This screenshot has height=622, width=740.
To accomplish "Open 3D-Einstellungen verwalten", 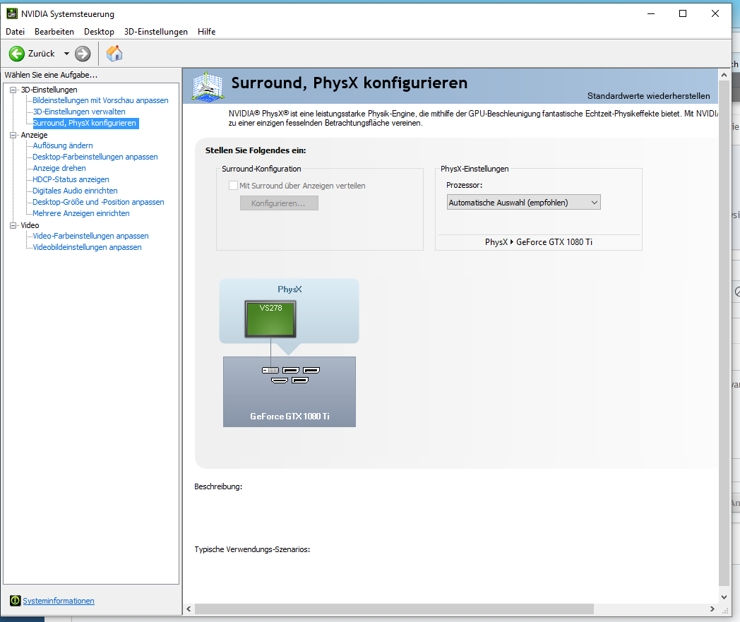I will pyautogui.click(x=79, y=112).
